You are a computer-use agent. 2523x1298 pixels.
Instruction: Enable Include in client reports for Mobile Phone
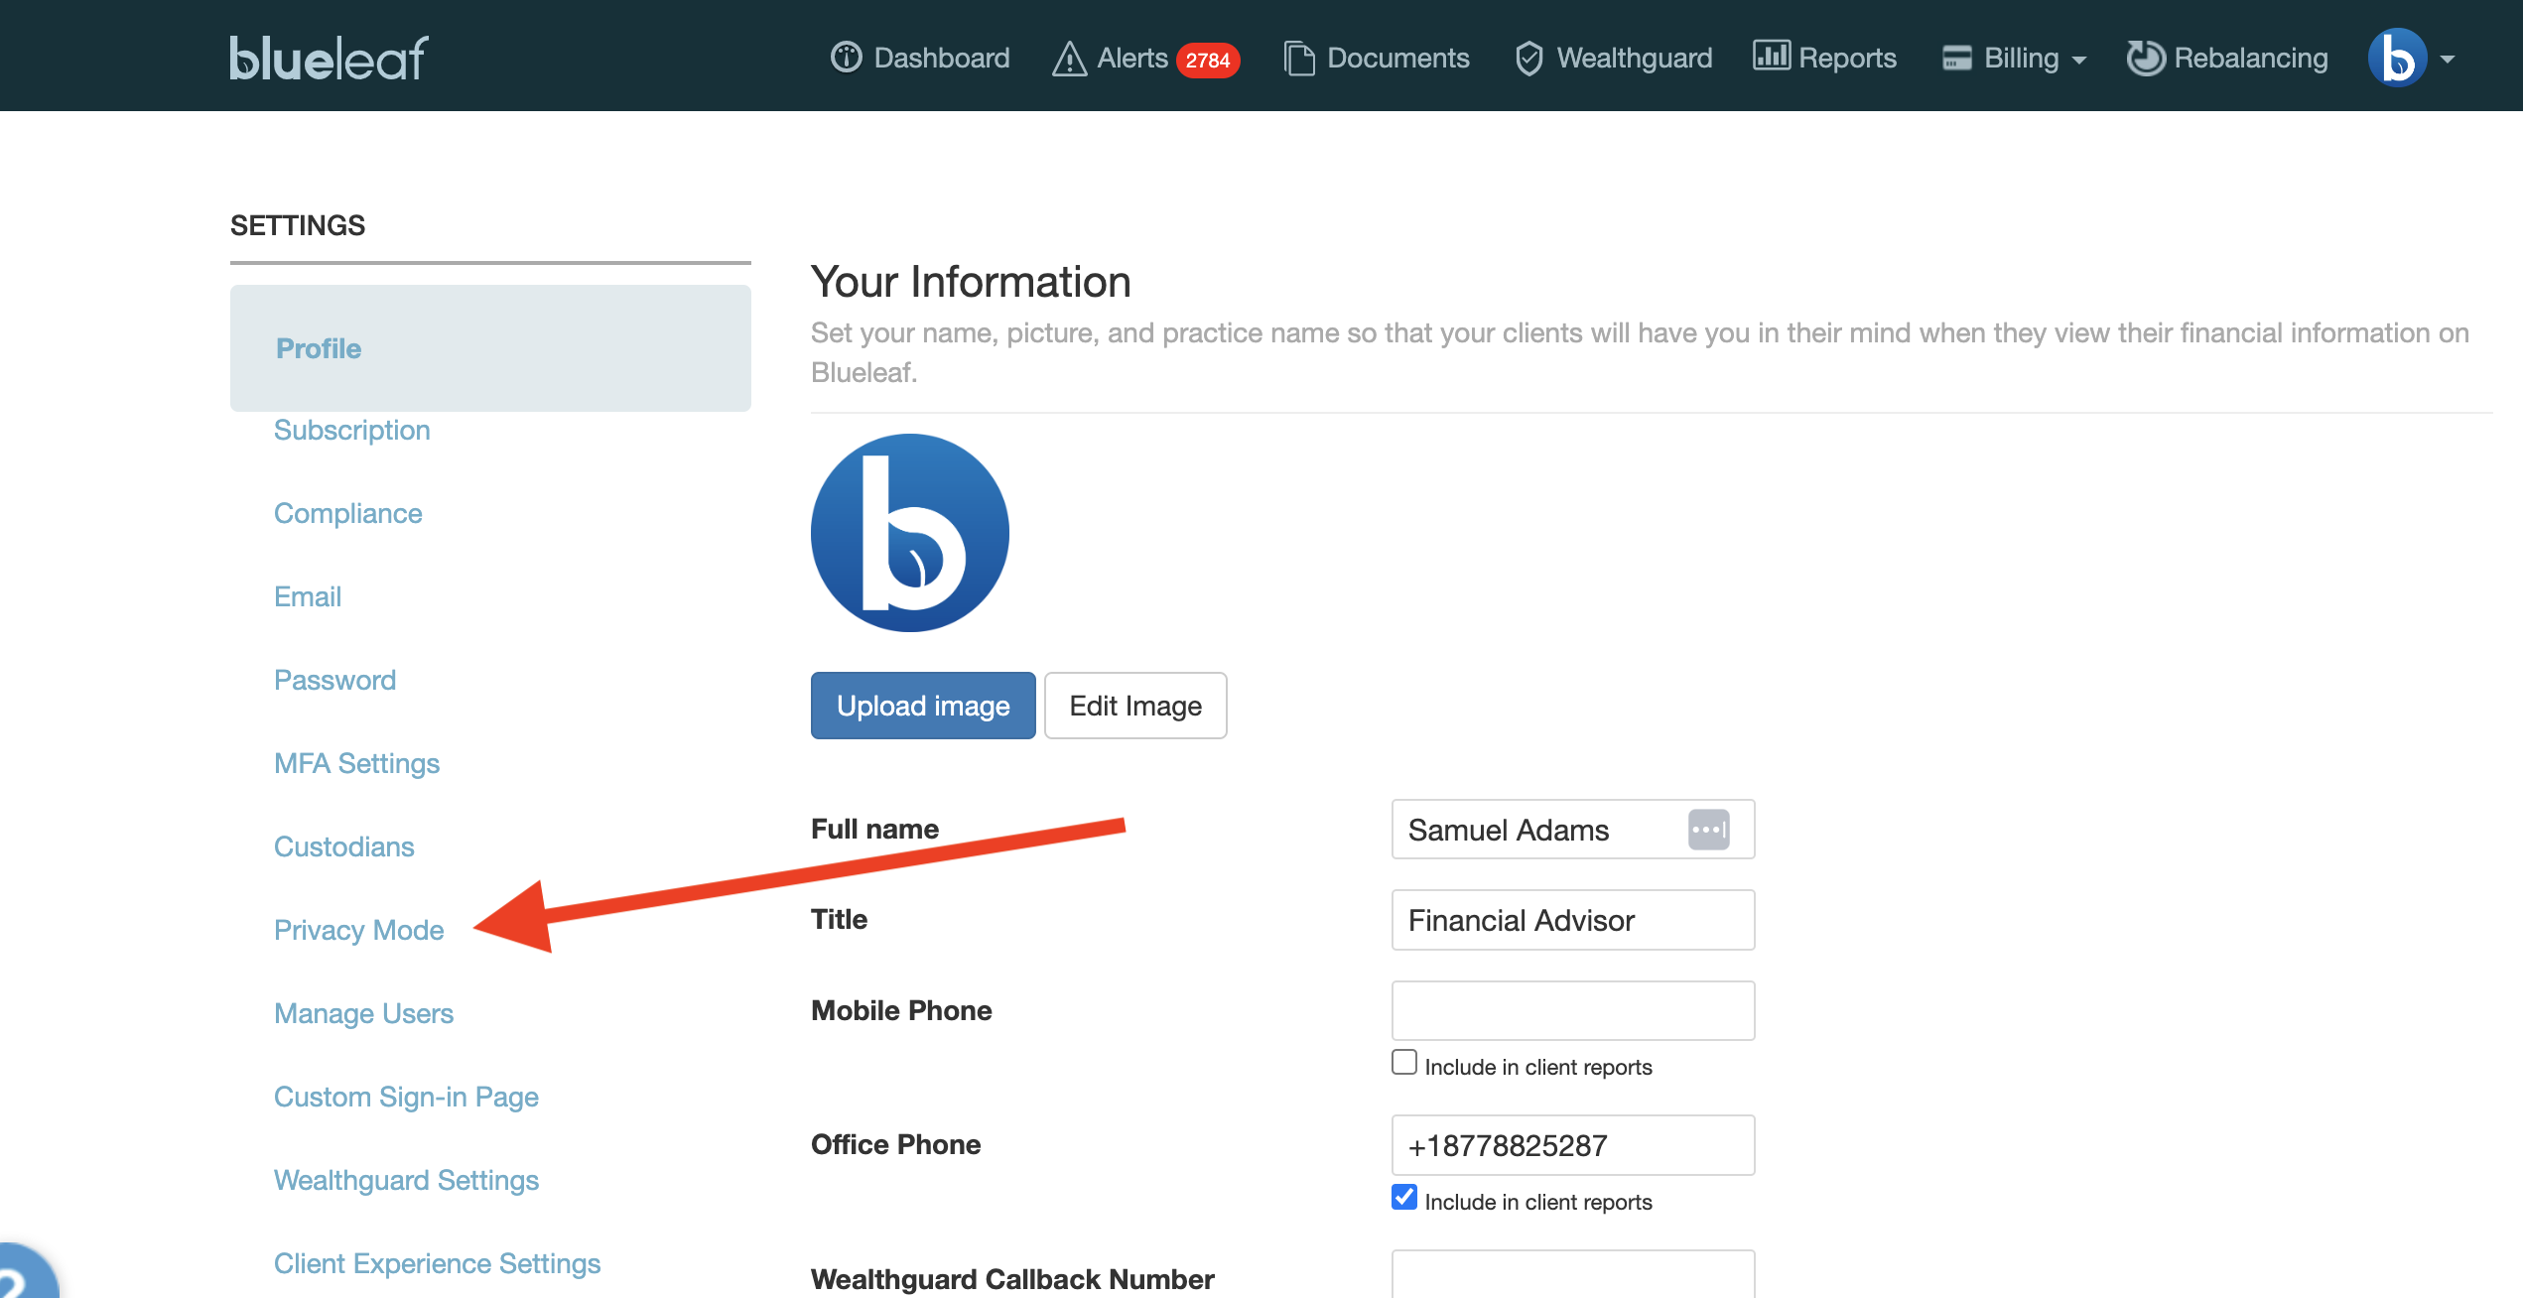click(x=1403, y=1063)
